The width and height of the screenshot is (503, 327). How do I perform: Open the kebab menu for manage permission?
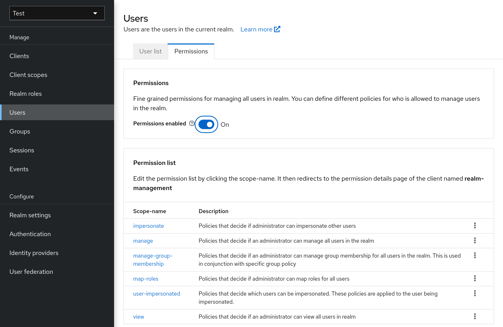(x=475, y=241)
